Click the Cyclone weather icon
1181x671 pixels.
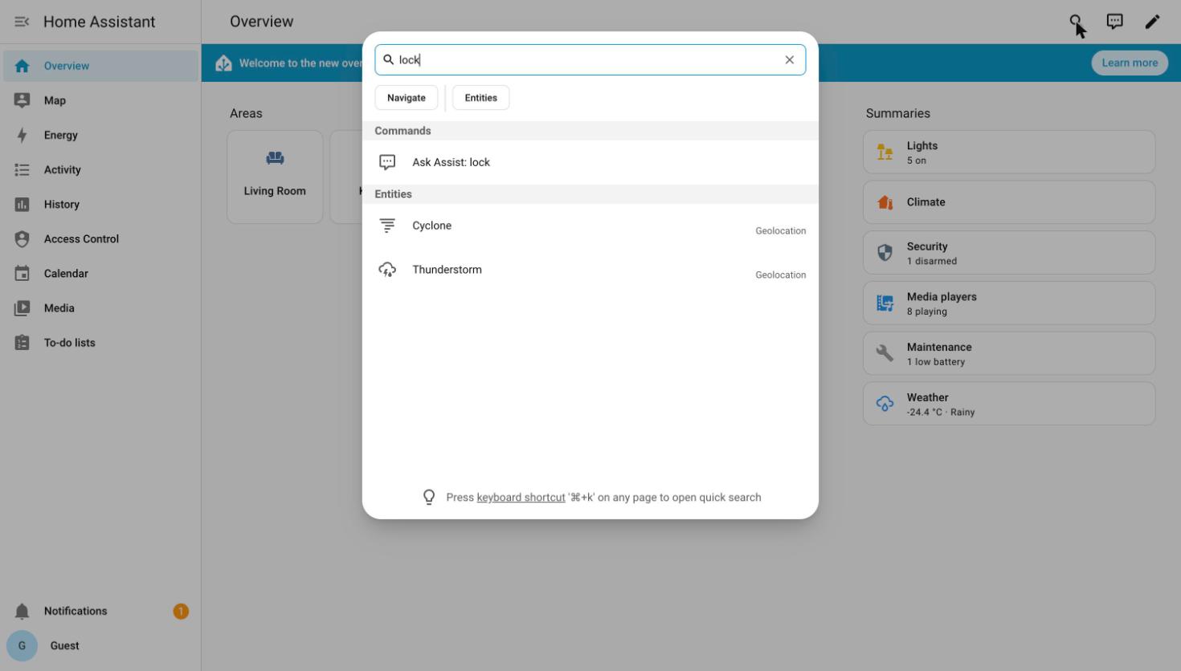click(x=387, y=226)
